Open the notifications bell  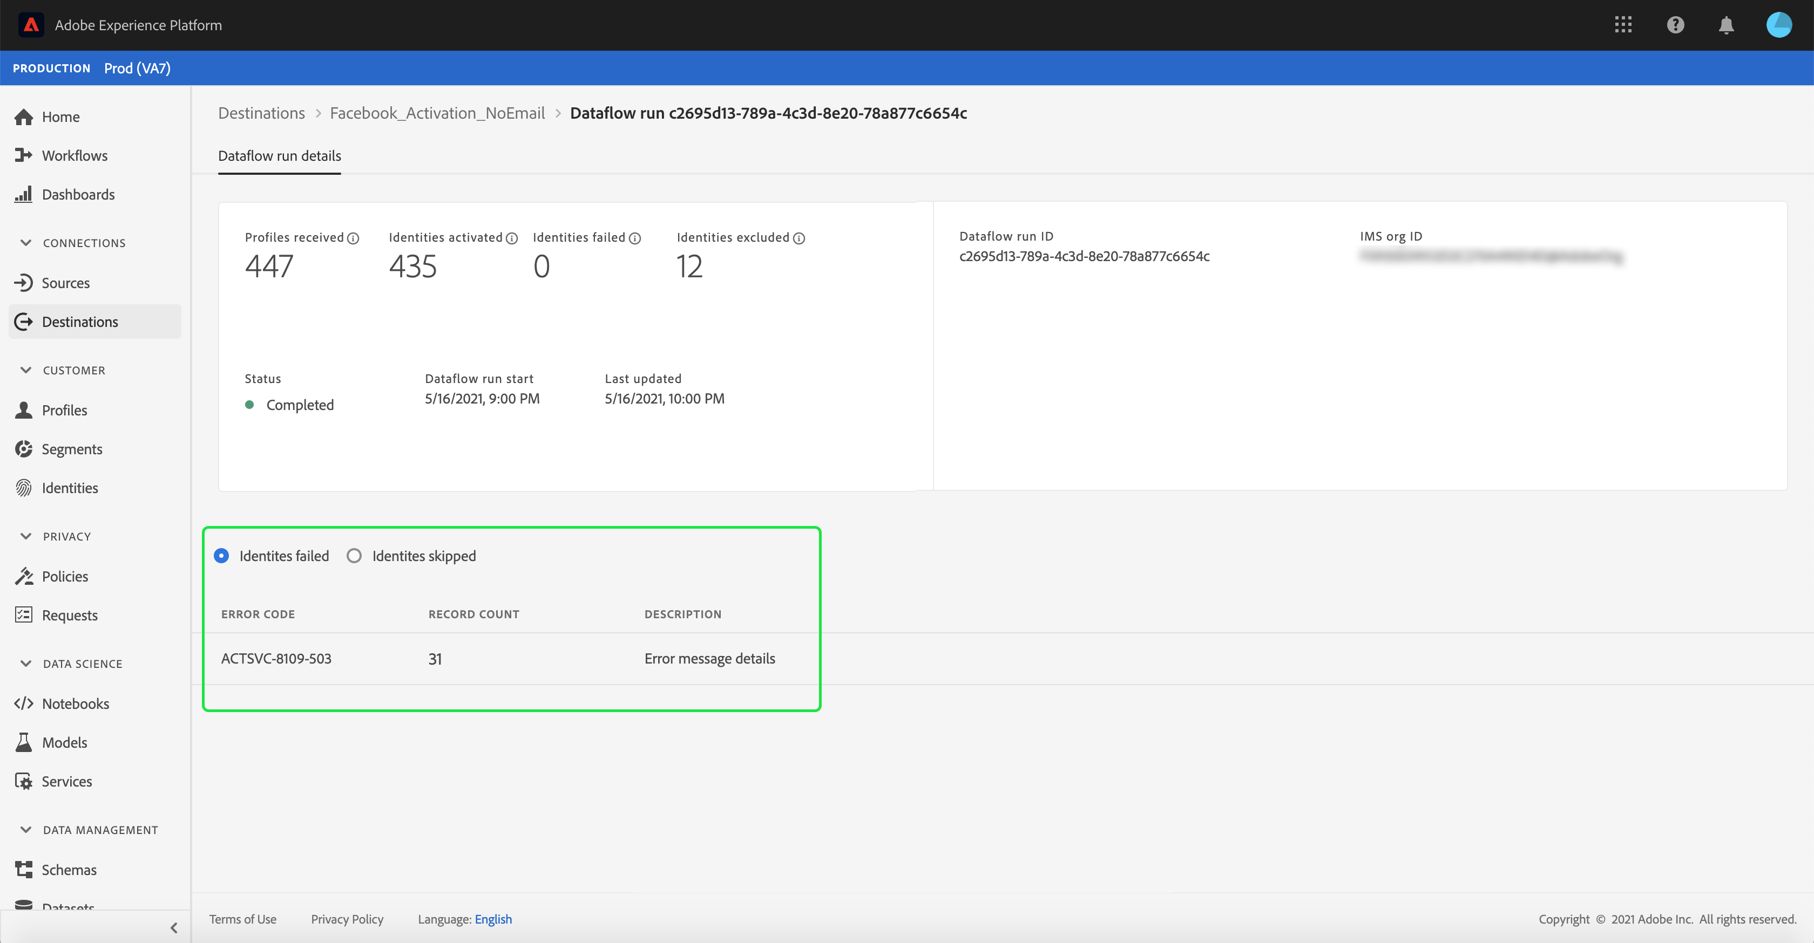(1726, 25)
